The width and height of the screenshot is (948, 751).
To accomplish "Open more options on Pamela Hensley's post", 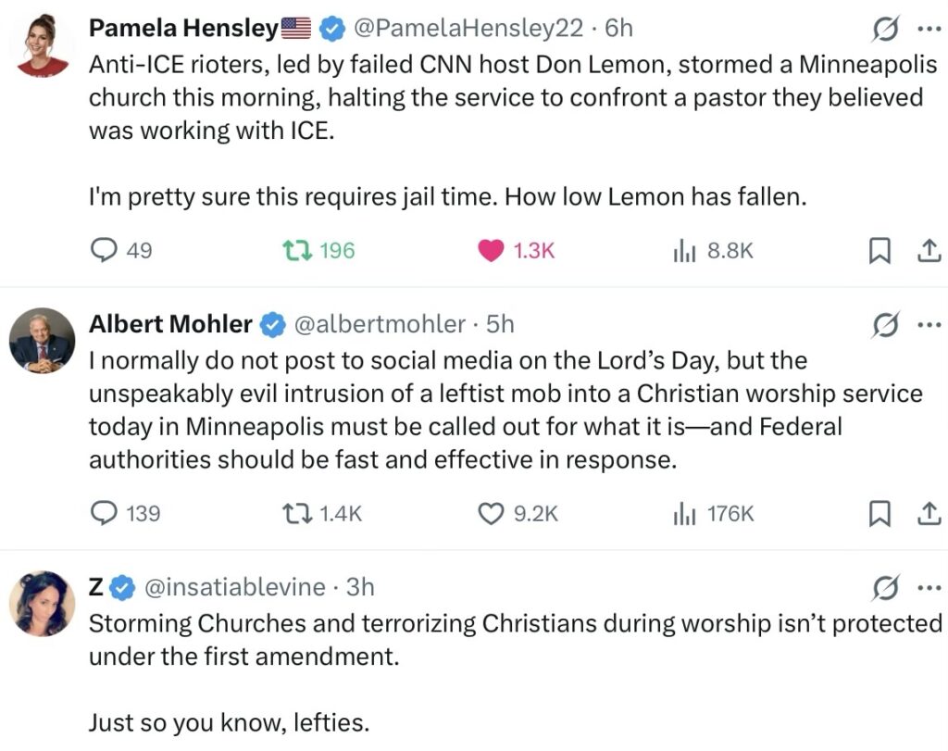I will tap(928, 29).
